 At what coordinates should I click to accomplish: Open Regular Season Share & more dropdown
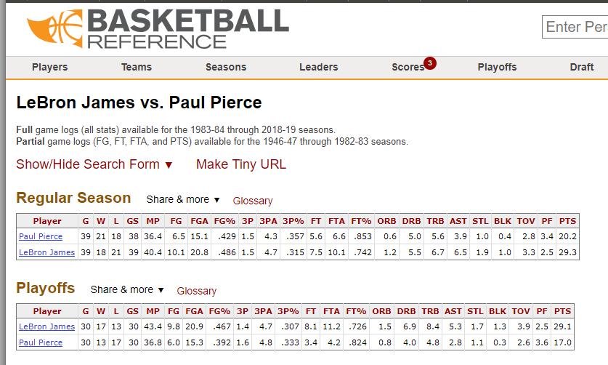(183, 199)
